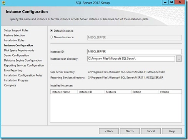Select Database Engine Configuration step
The width and height of the screenshot is (188, 140).
(x=23, y=60)
